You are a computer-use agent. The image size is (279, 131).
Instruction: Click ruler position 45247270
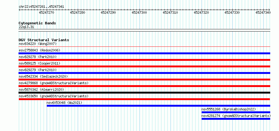[47, 12]
